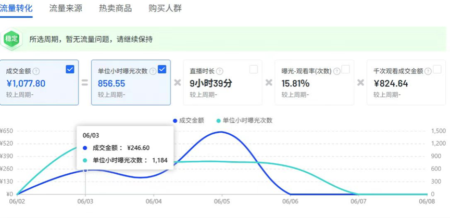Viewport: 450px width, 218px height.
Task: Tick the 千次观看成交金额 checkbox
Action: [437, 69]
